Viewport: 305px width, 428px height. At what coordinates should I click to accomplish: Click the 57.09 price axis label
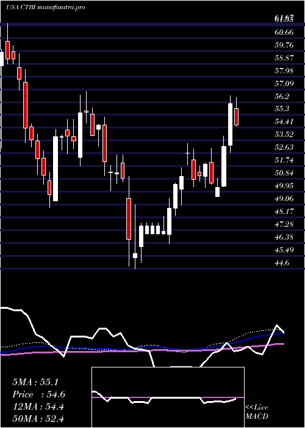point(284,83)
